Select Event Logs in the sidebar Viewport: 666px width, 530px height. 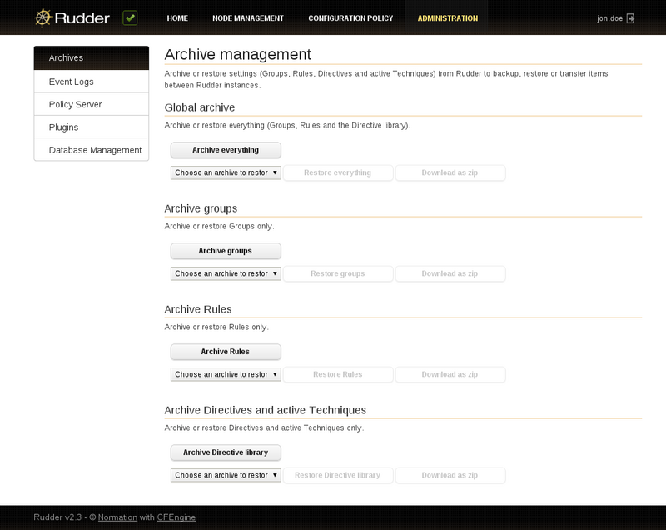[92, 82]
